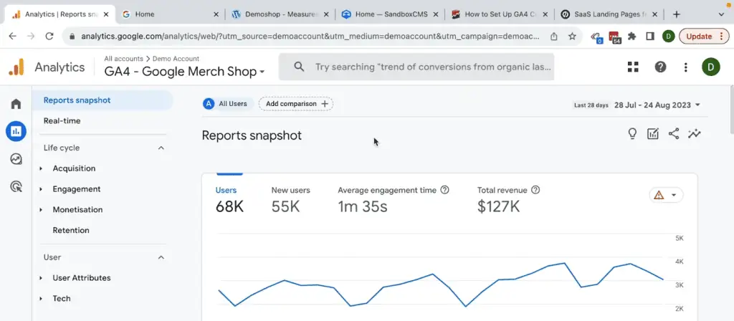Reload the page
This screenshot has height=321, width=734.
(x=49, y=36)
